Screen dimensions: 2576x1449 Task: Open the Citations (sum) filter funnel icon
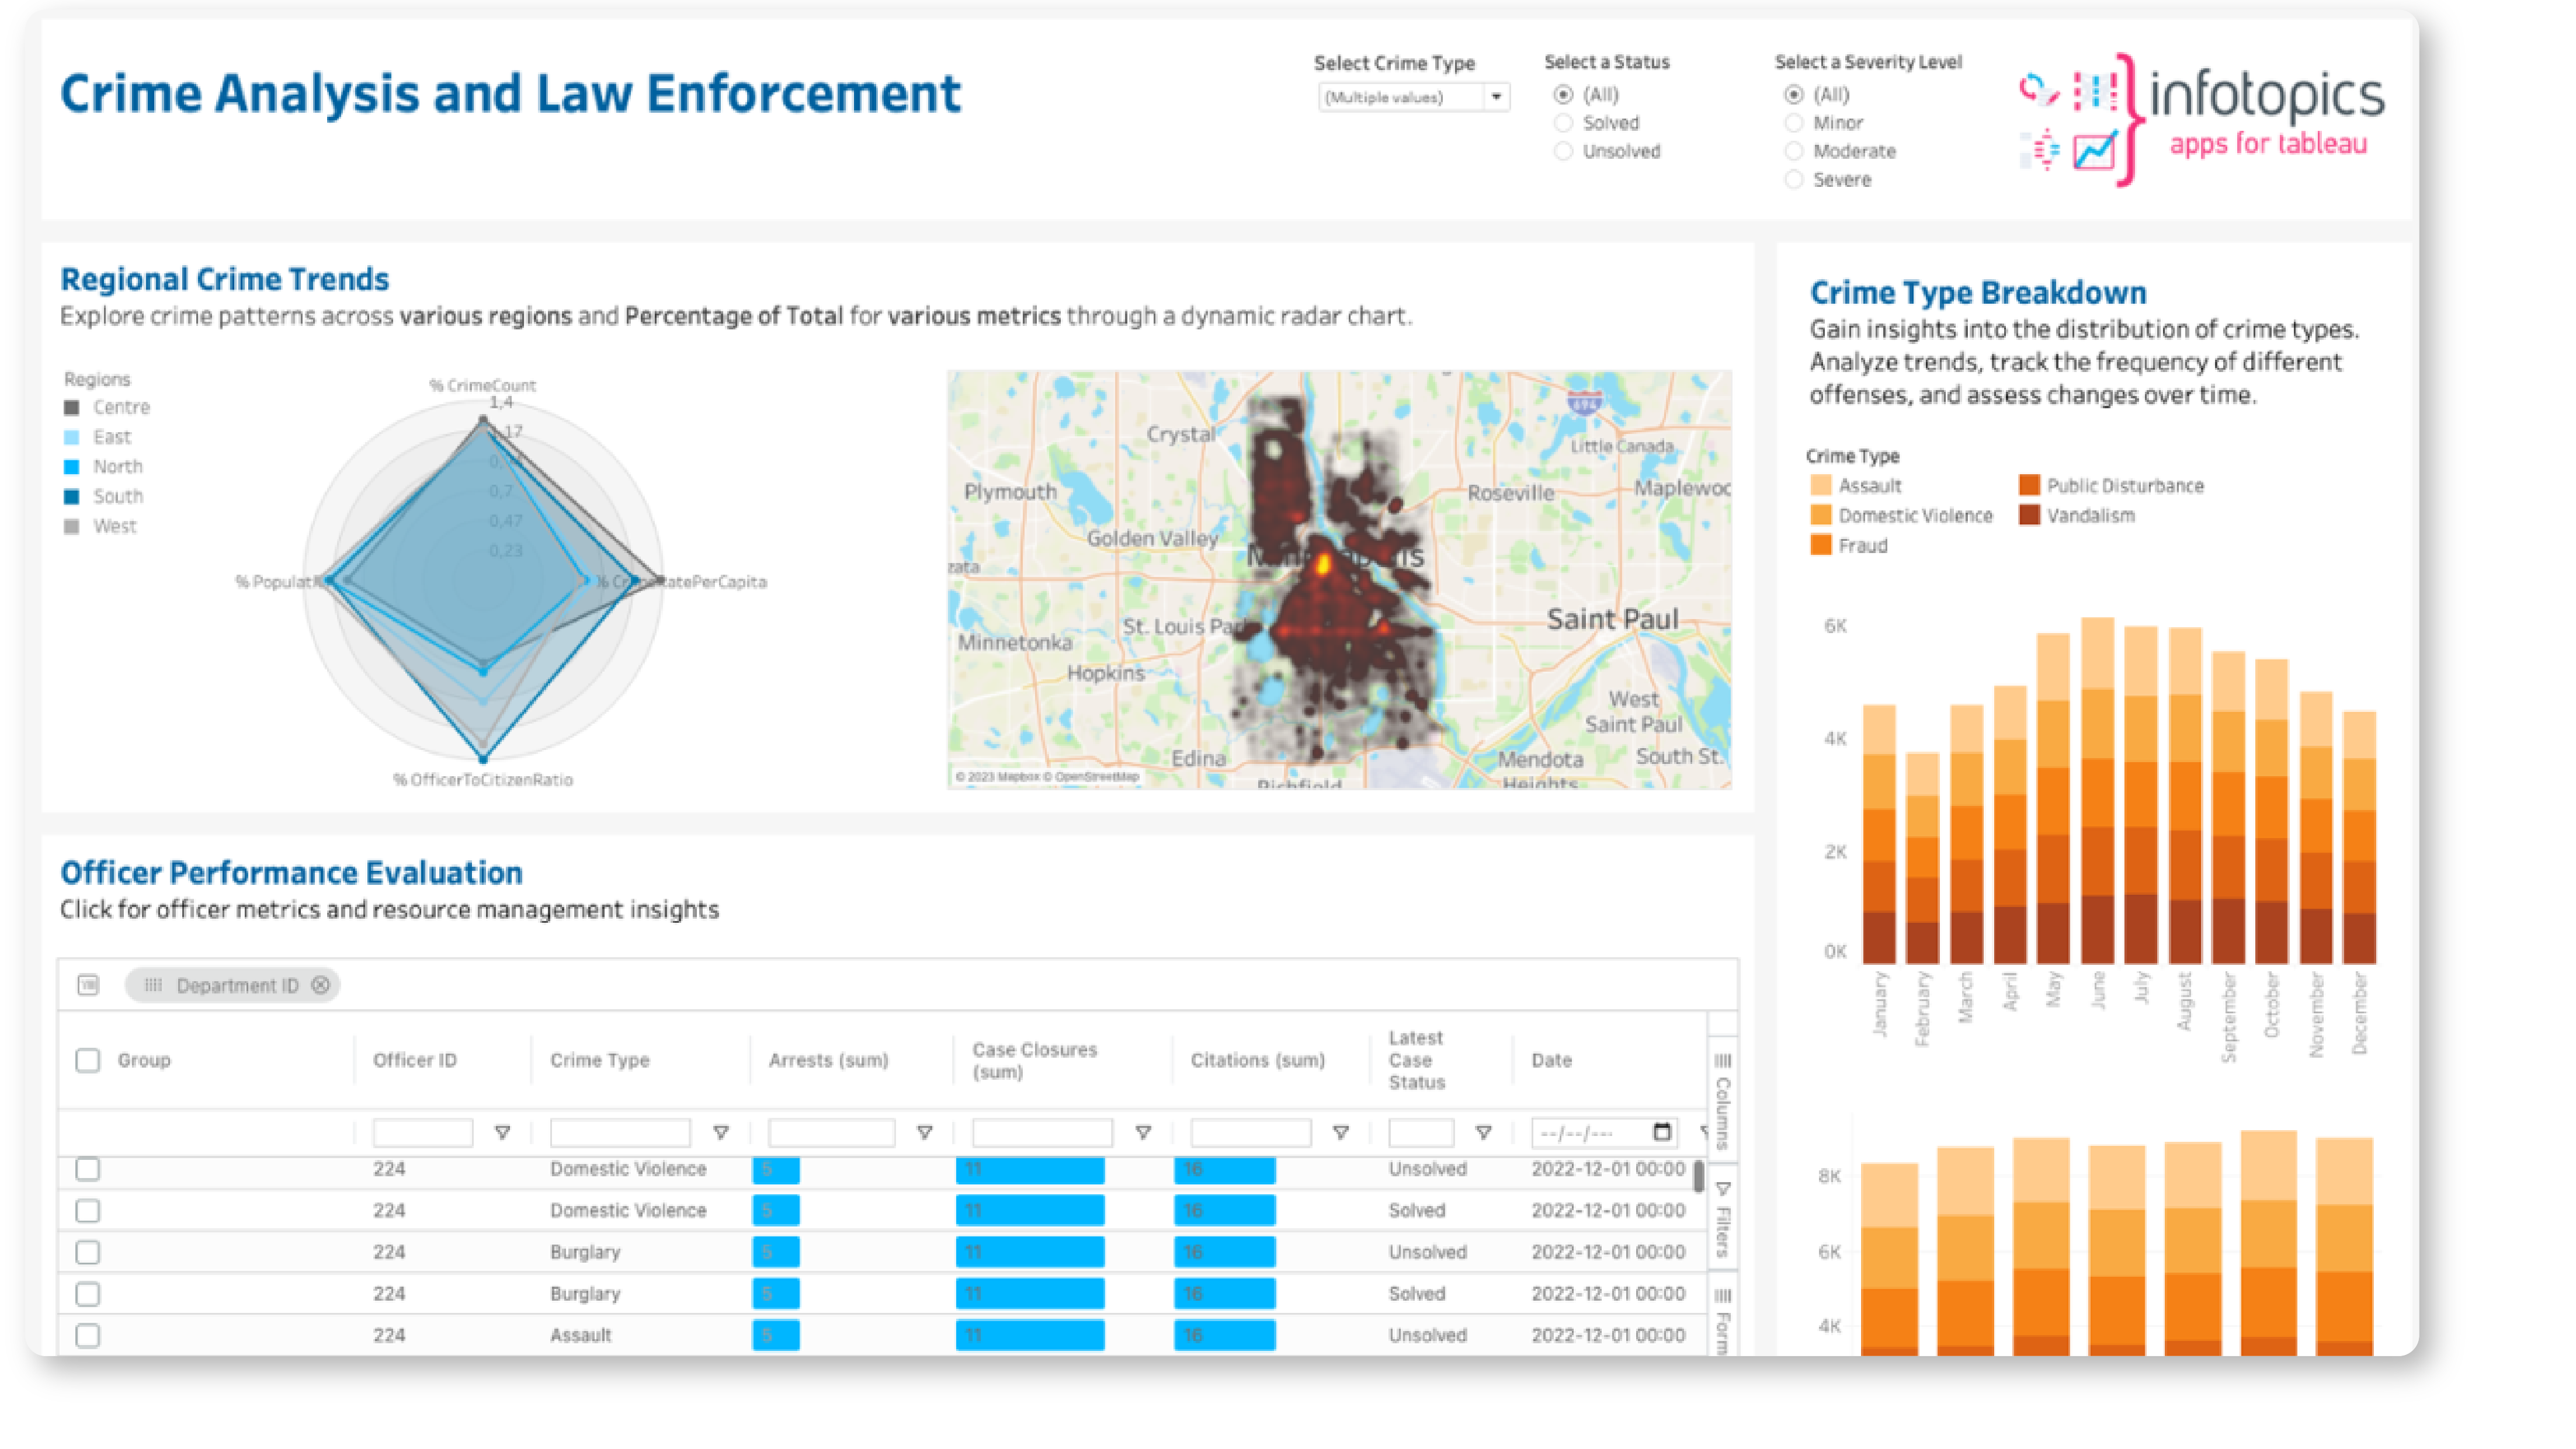click(1341, 1132)
